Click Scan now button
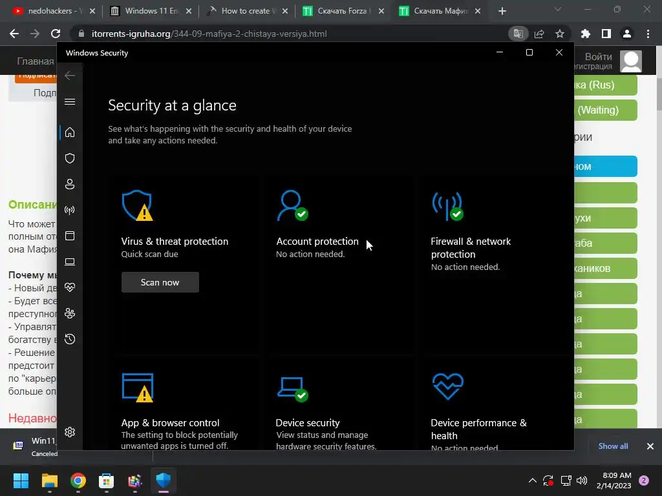This screenshot has height=496, width=662. (x=160, y=282)
